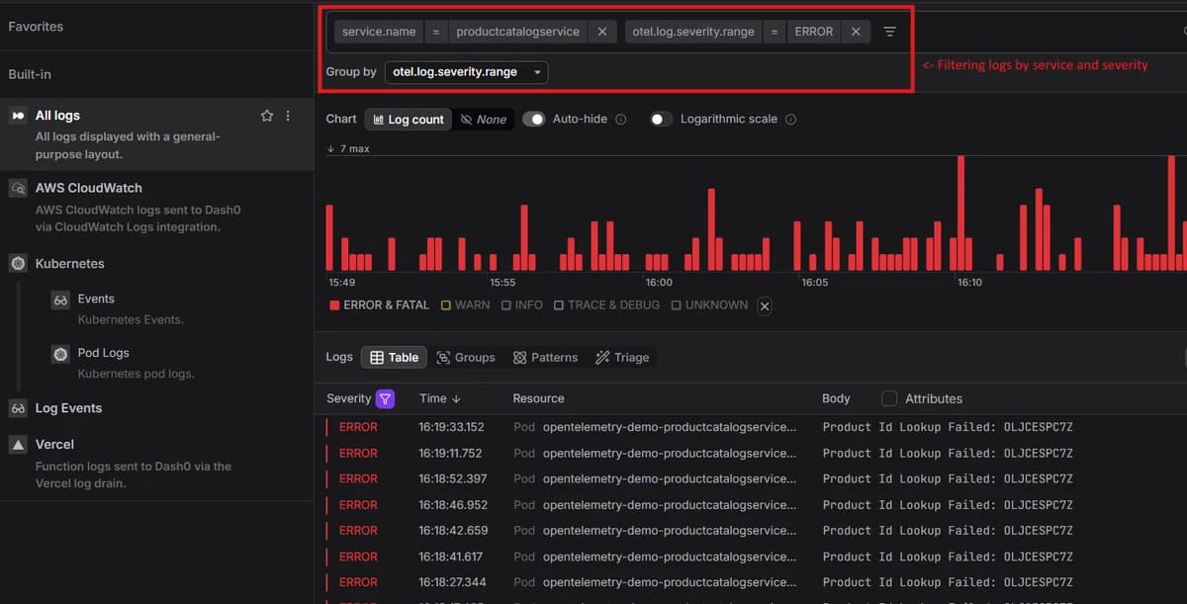Click the Auto-hide info icon
This screenshot has height=604, width=1187.
point(621,120)
